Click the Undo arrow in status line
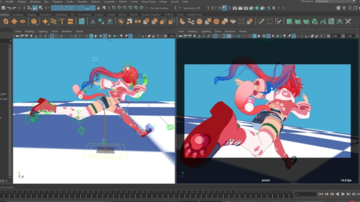The width and height of the screenshot is (360, 202). [9, 8]
